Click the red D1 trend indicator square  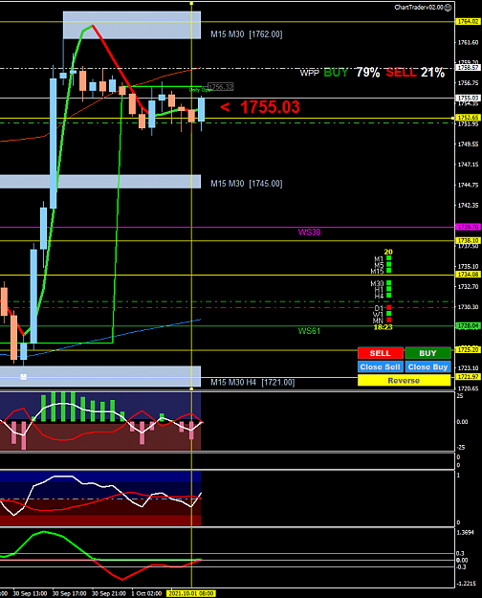click(389, 307)
